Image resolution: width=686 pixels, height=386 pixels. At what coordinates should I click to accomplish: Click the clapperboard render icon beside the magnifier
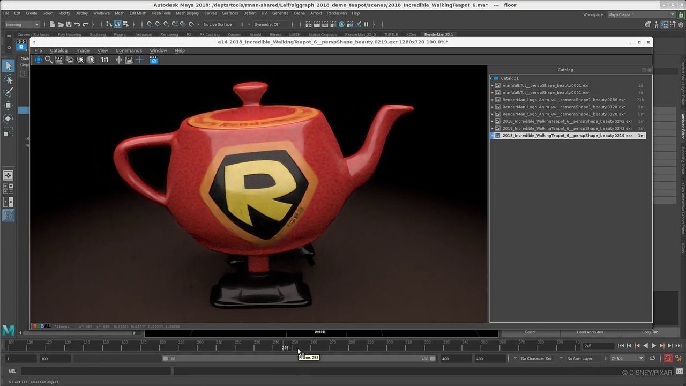pyautogui.click(x=59, y=60)
